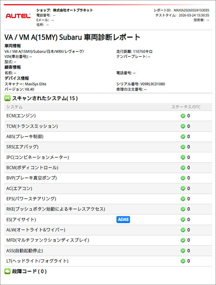Select RKE(プッシュボタン始動によるキーレスアクセス) name

pyautogui.click(x=56, y=209)
